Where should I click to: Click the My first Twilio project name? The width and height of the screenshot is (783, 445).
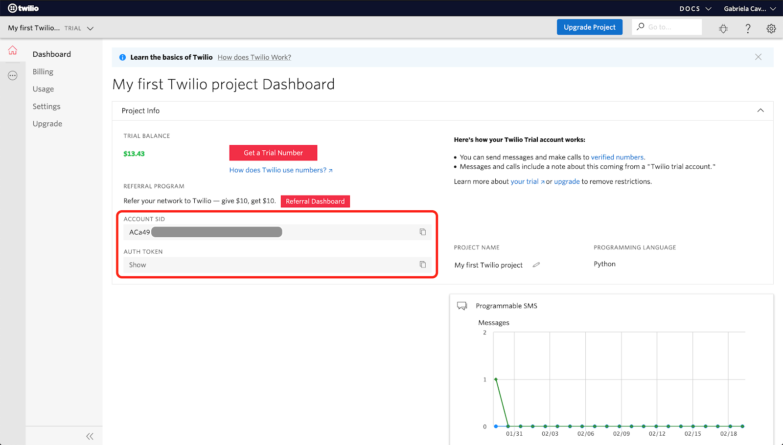coord(488,265)
